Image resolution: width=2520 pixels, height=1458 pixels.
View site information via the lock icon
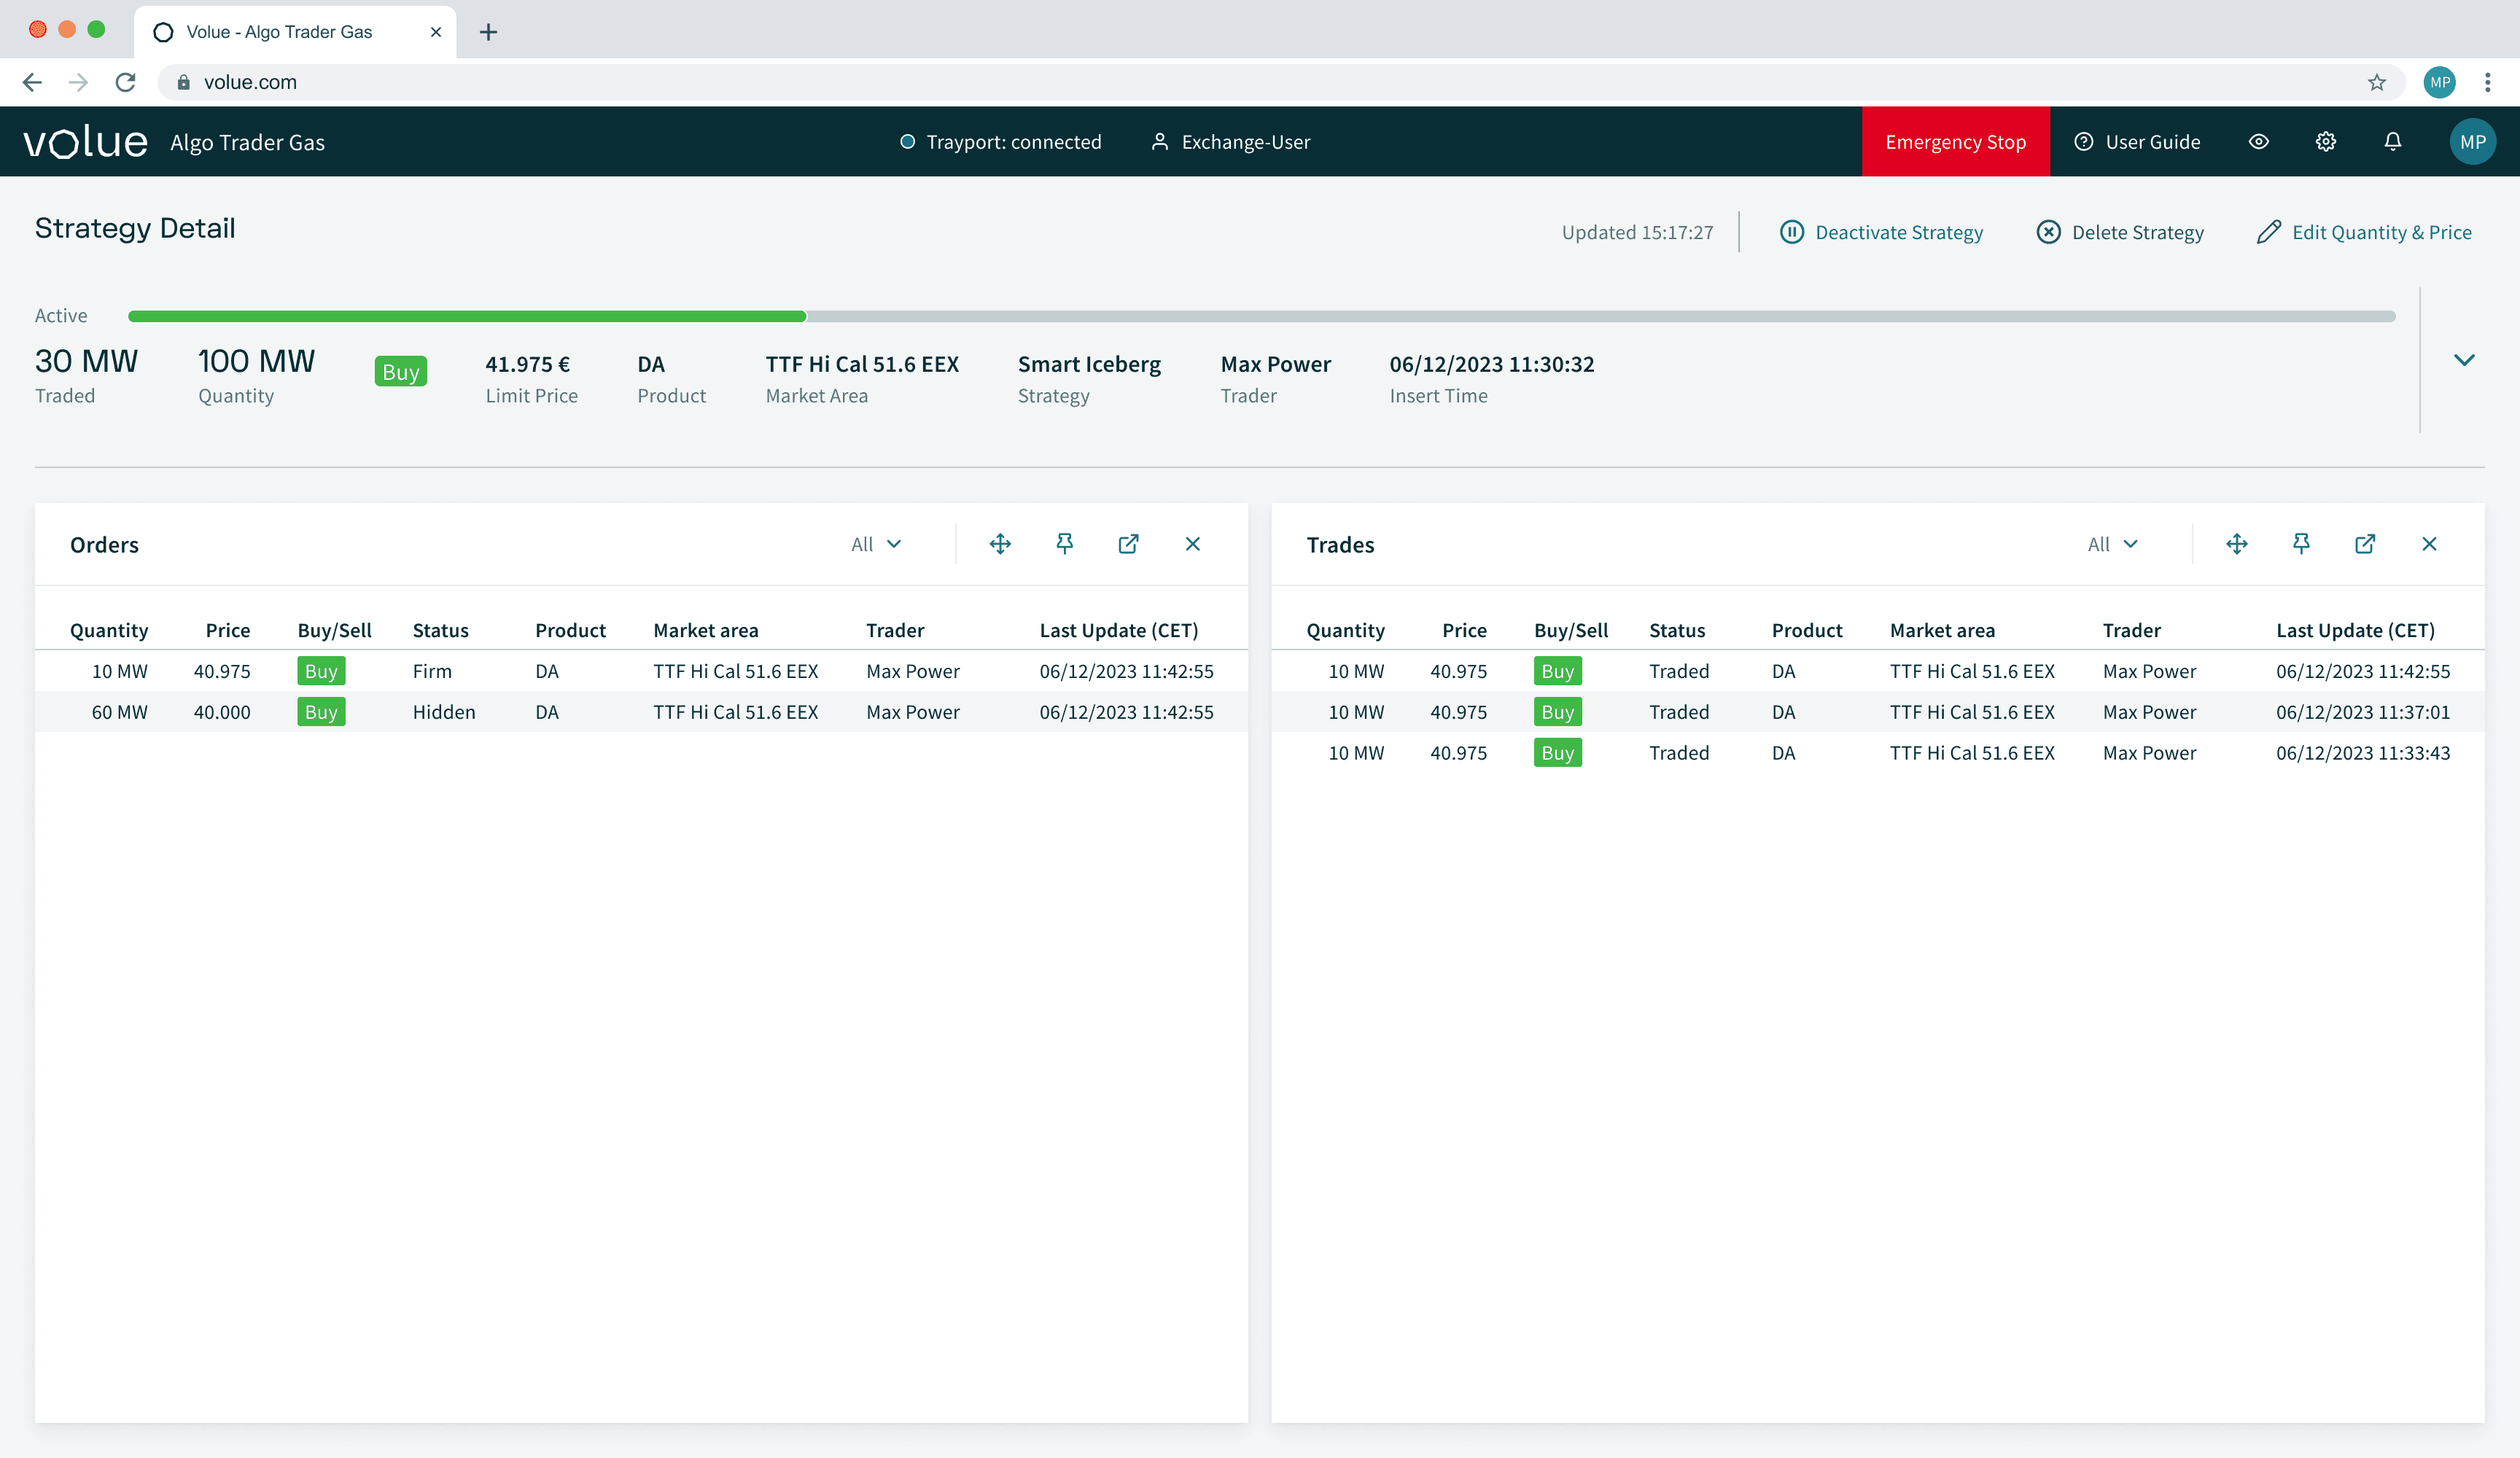pos(184,82)
